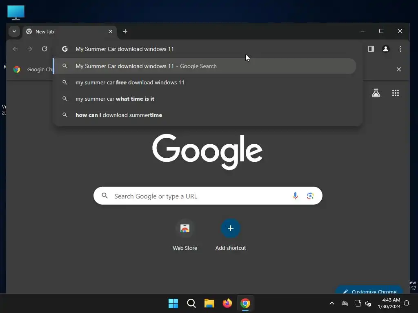
Task: Search by image with Google Lens icon
Action: tap(310, 196)
